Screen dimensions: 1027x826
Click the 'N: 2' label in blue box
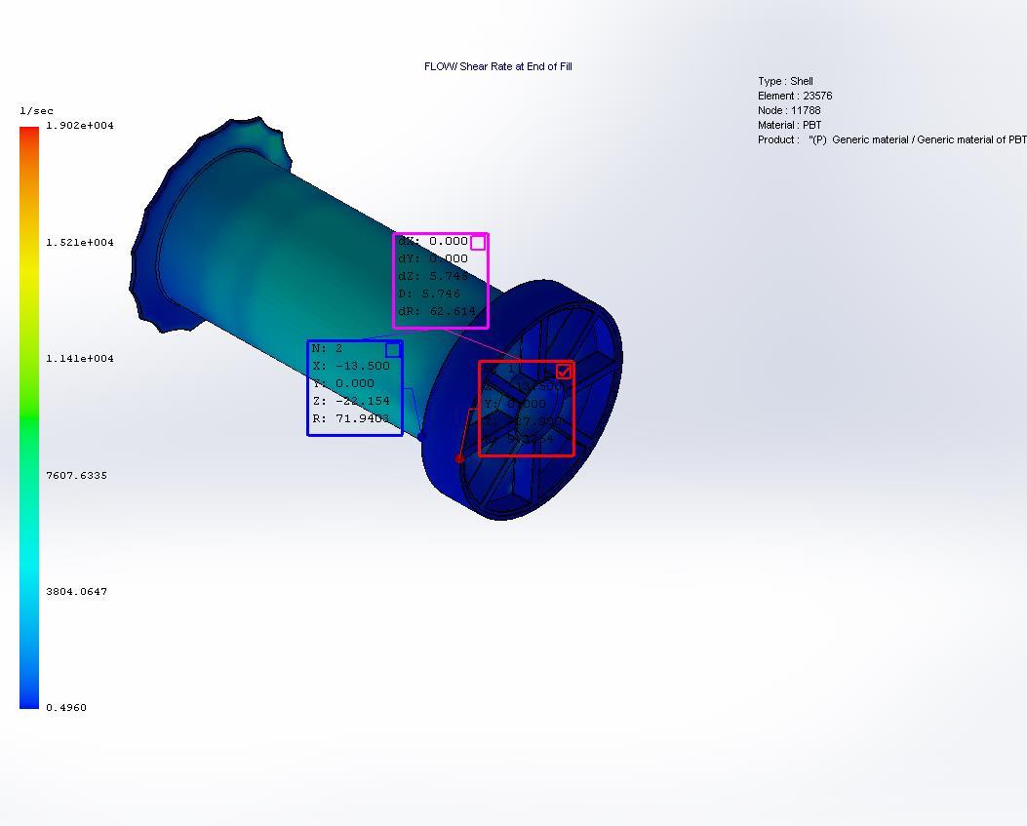click(328, 348)
